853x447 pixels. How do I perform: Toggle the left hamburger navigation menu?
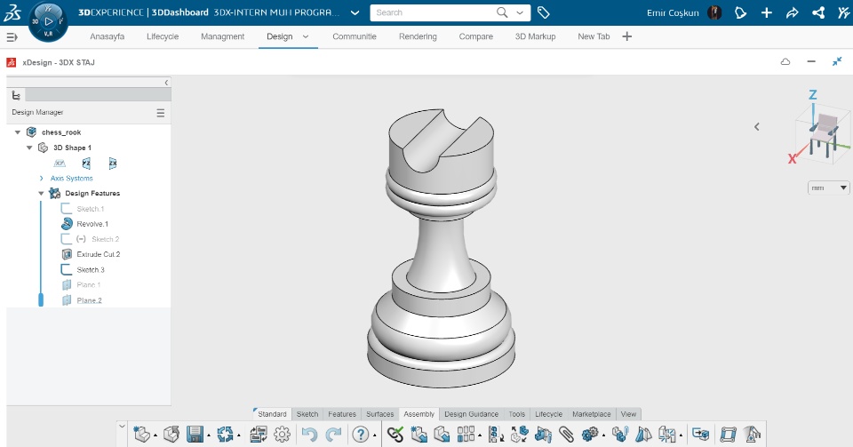[x=12, y=37]
